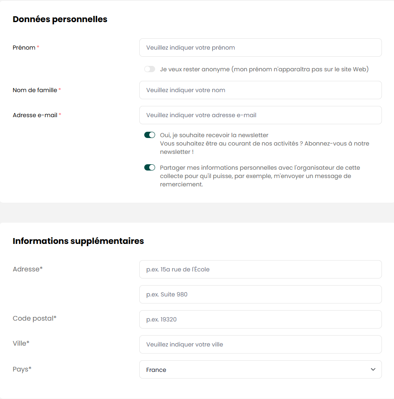The image size is (394, 399).
Task: Click the 'Nom de famille' field label
Action: click(x=35, y=90)
